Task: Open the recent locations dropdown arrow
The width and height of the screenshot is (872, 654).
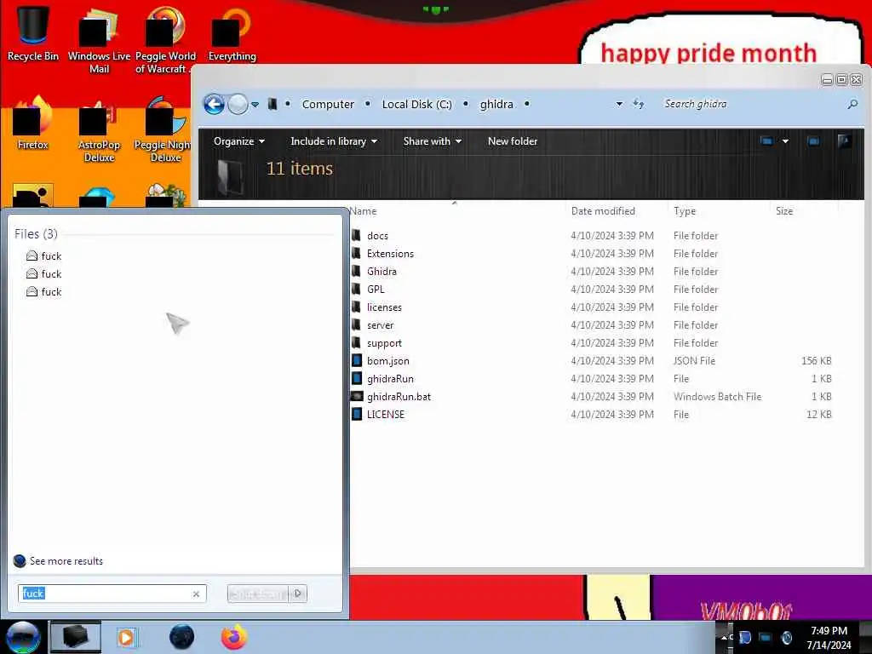Action: click(x=255, y=105)
